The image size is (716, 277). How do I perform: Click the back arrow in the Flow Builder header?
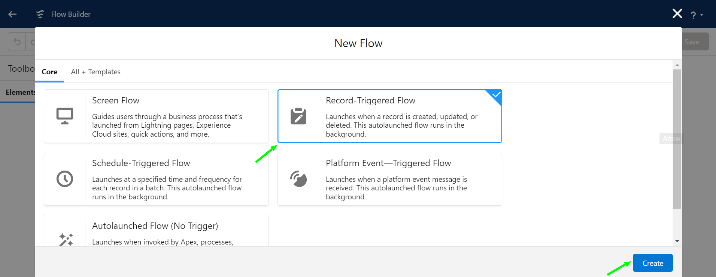[12, 14]
